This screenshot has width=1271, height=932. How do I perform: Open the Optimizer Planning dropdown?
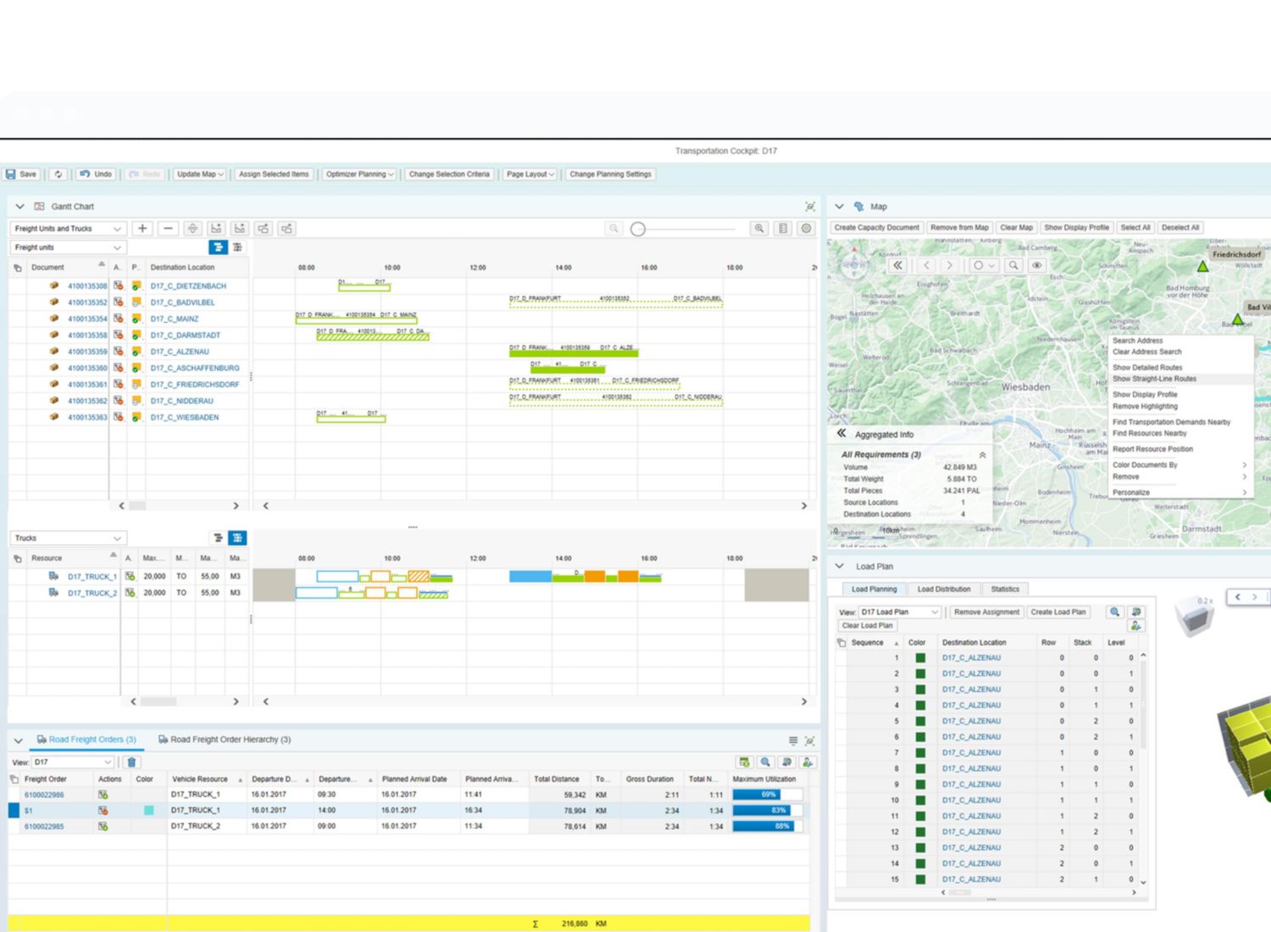(x=359, y=175)
